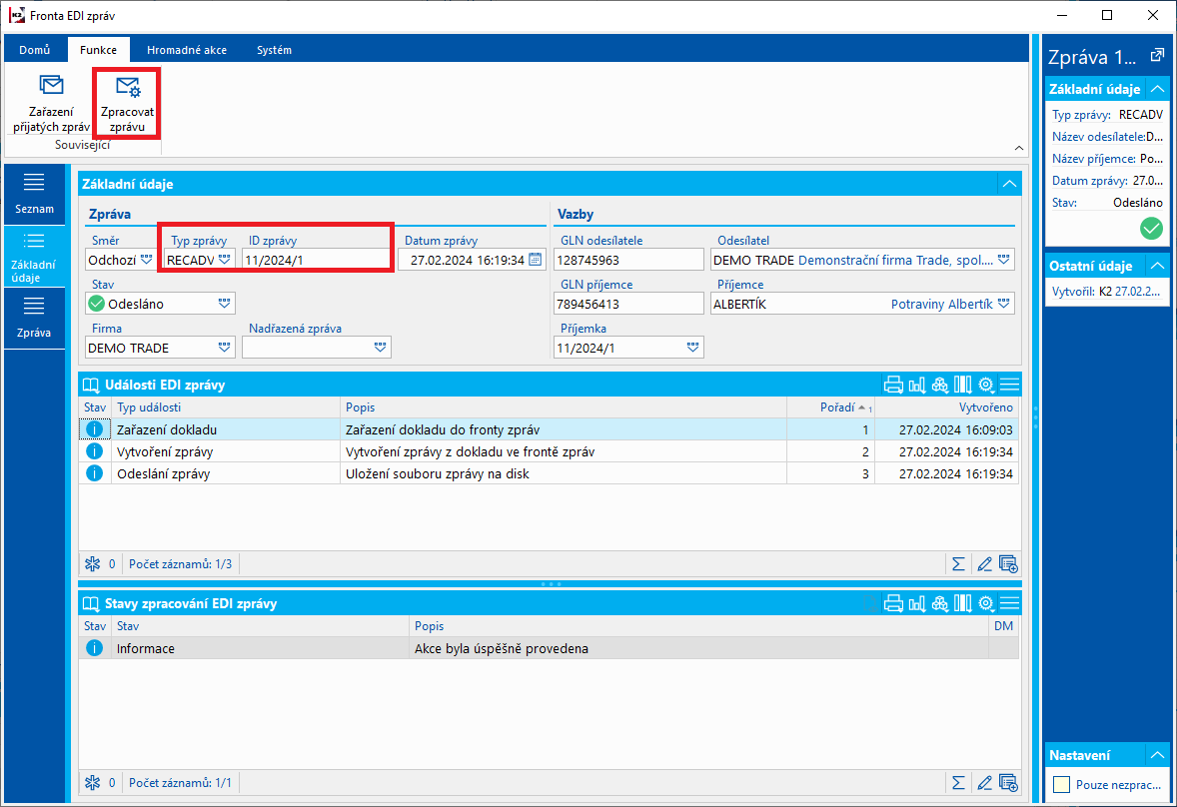Click print icon in Stavy zpracování header
The width and height of the screenshot is (1177, 807).
(893, 603)
